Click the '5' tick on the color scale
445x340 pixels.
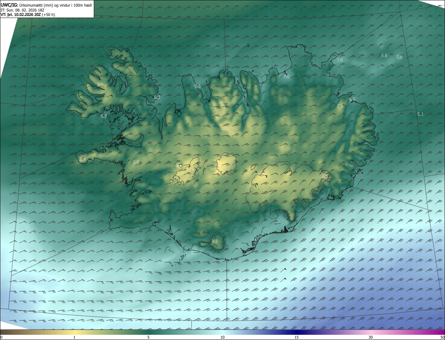pyautogui.click(x=148, y=337)
